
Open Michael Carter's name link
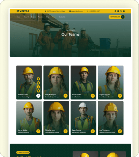pyautogui.click(x=23, y=95)
